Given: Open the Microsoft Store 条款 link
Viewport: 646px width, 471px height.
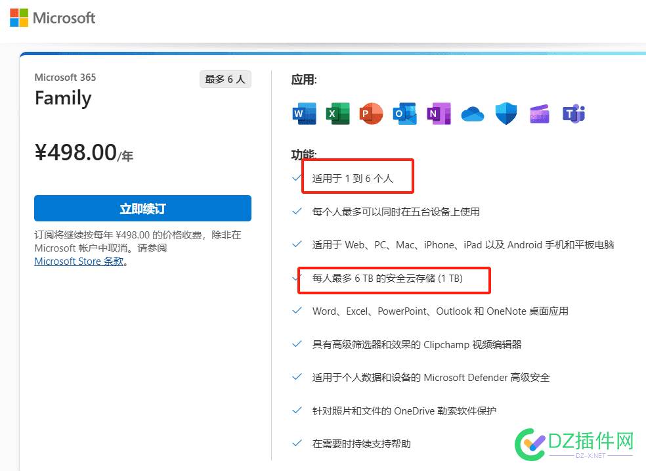Looking at the screenshot, I should (79, 261).
